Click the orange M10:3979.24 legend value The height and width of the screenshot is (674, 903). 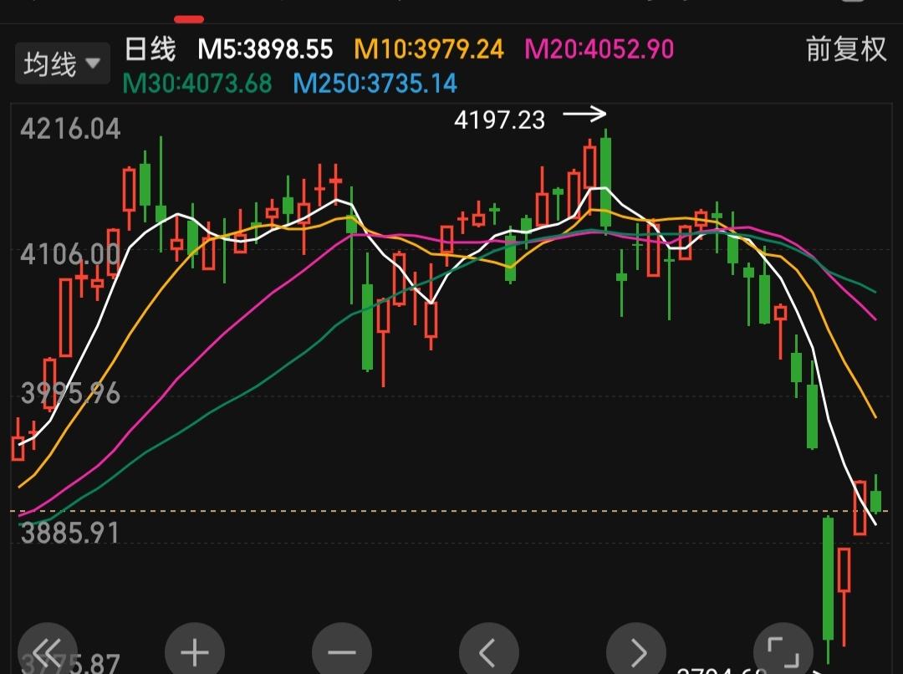[430, 50]
